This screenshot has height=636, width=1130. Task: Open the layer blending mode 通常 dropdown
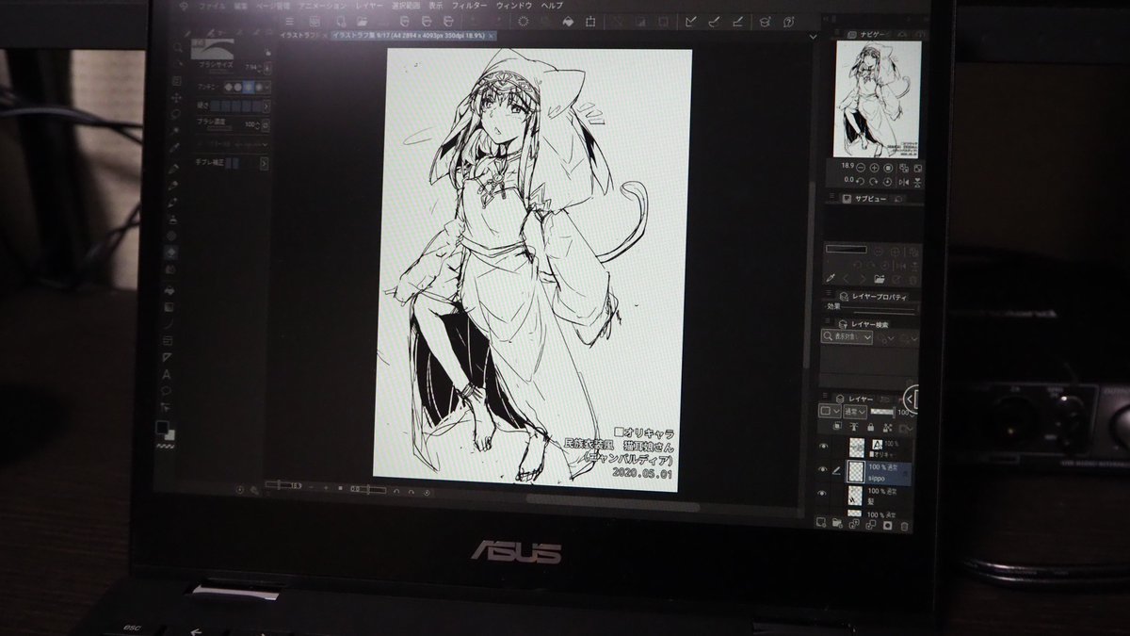click(x=855, y=412)
